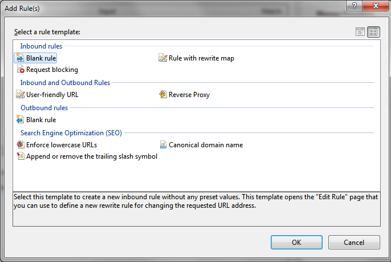Click the User-friendly URL icon
Image resolution: width=391 pixels, height=262 pixels.
point(21,94)
